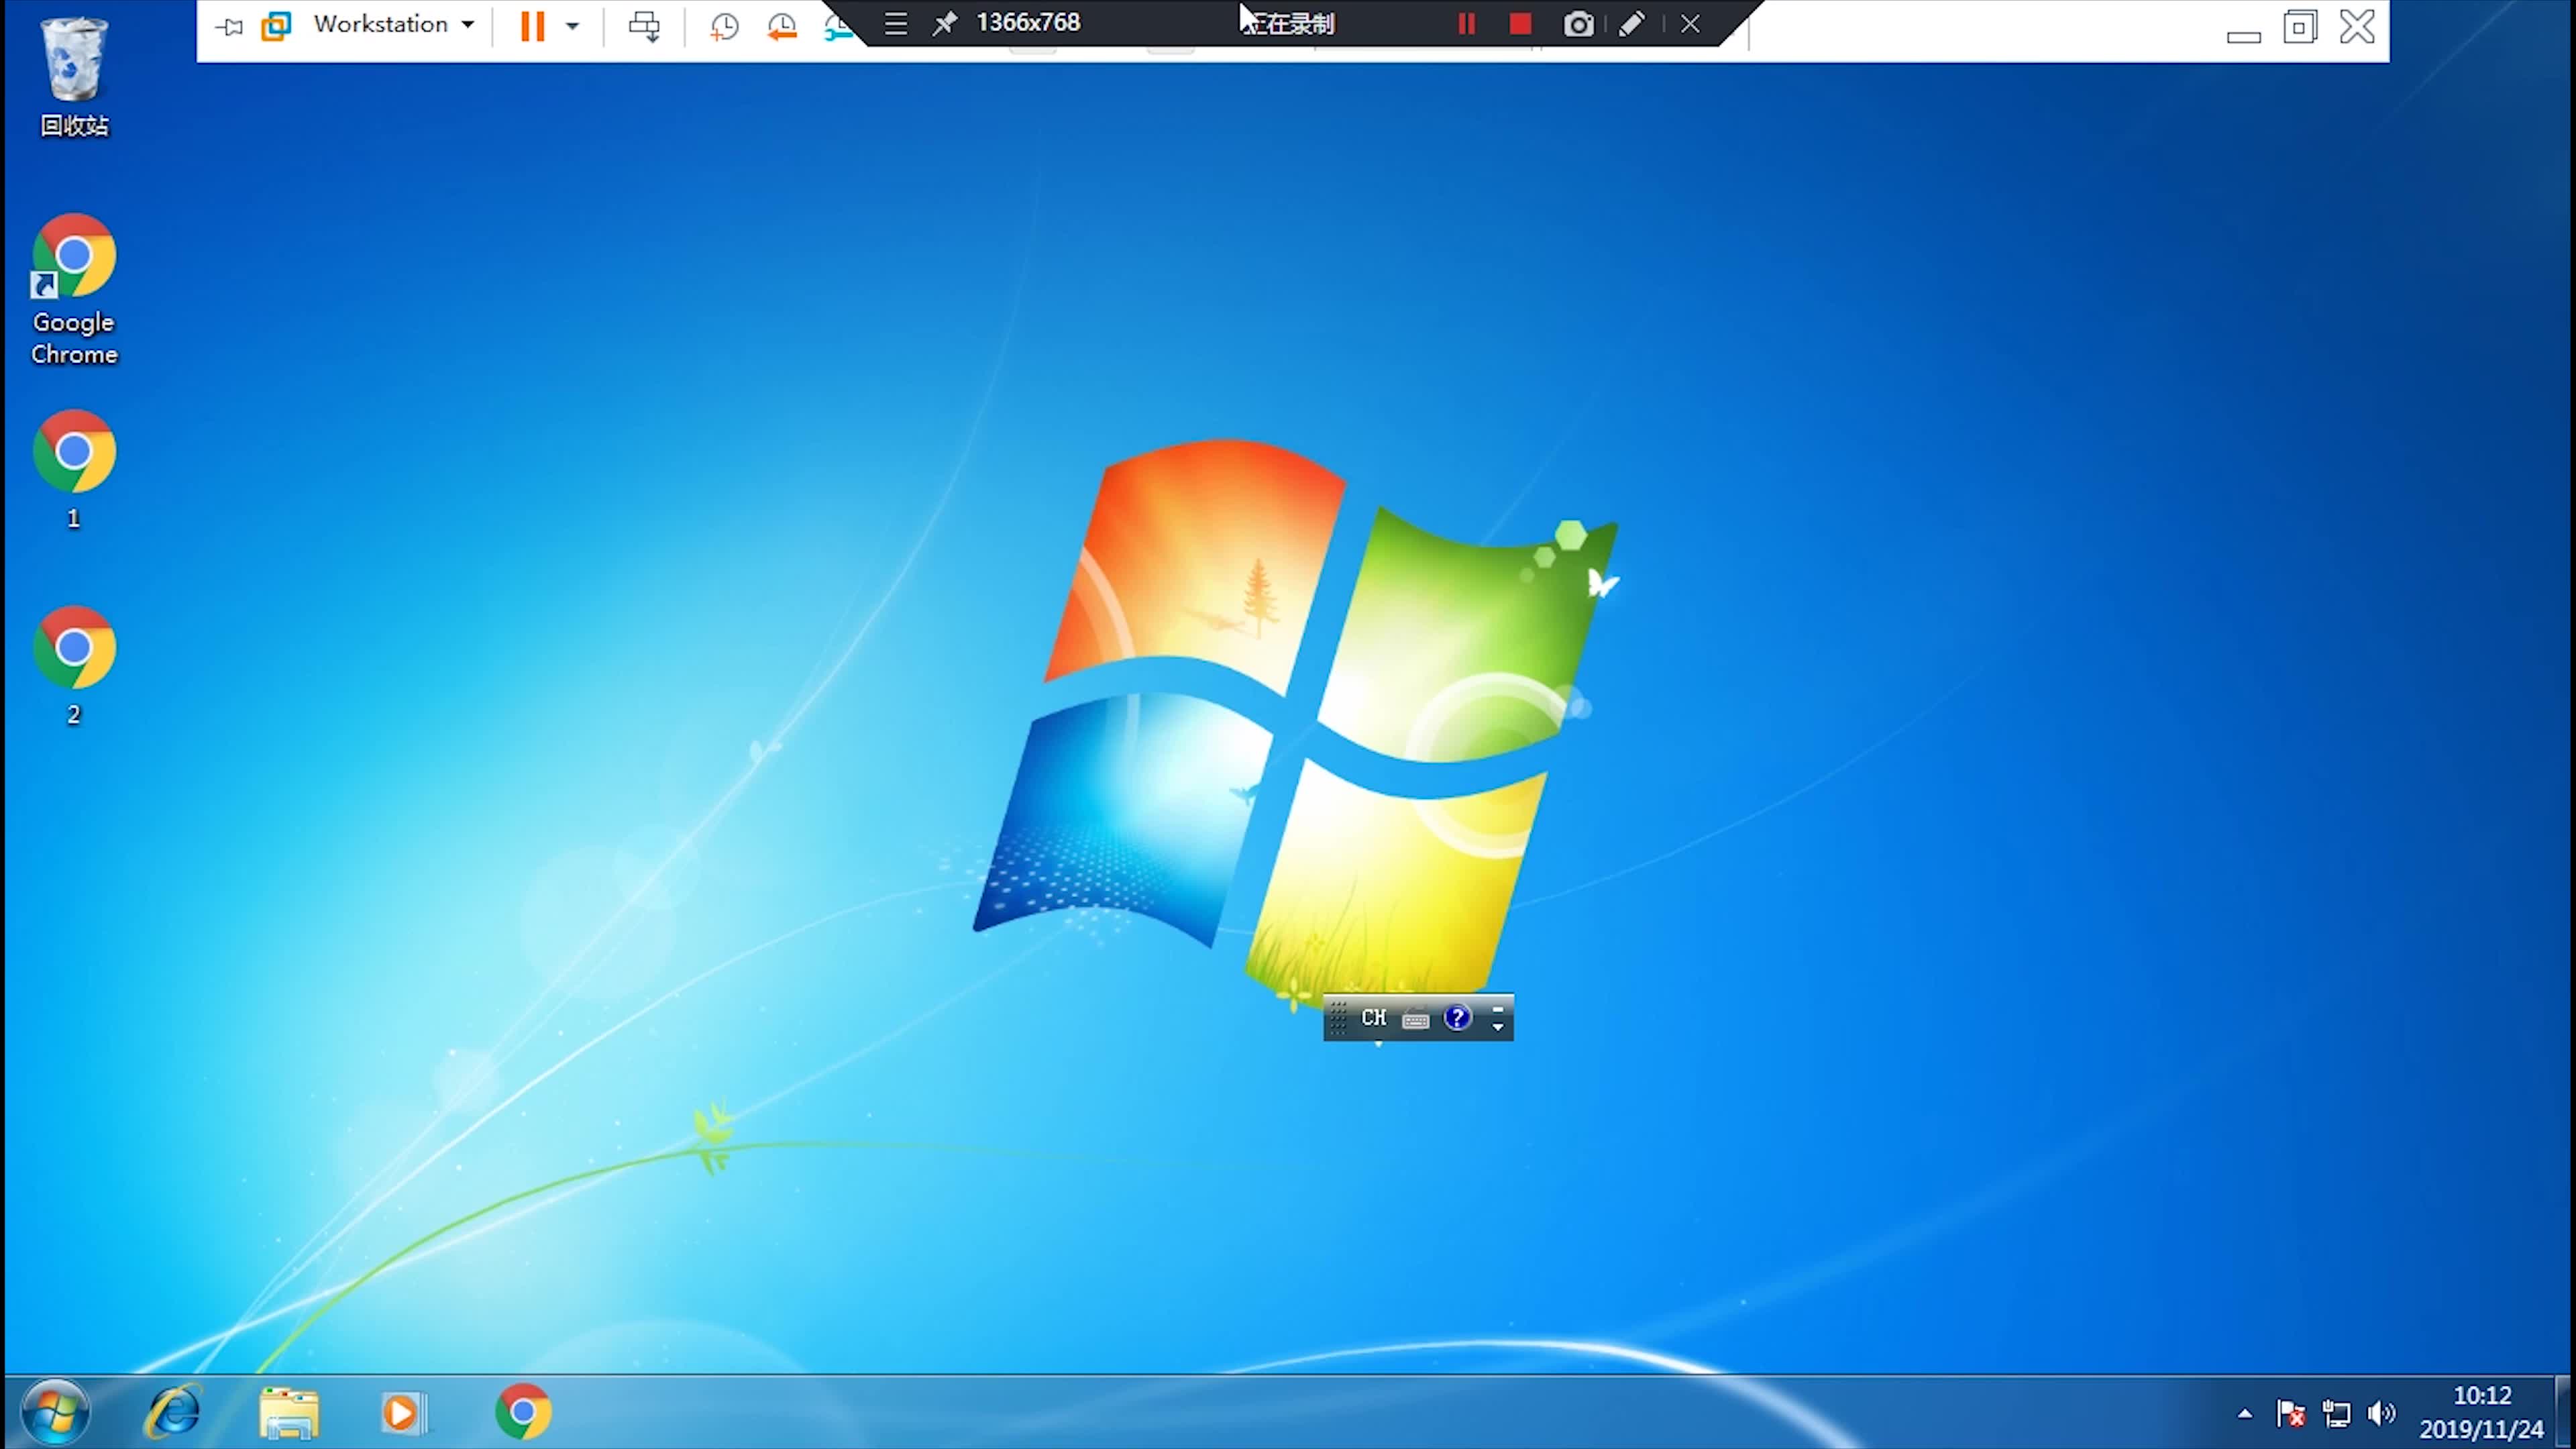Select the Chrome shortcut labeled 2

tap(74, 665)
